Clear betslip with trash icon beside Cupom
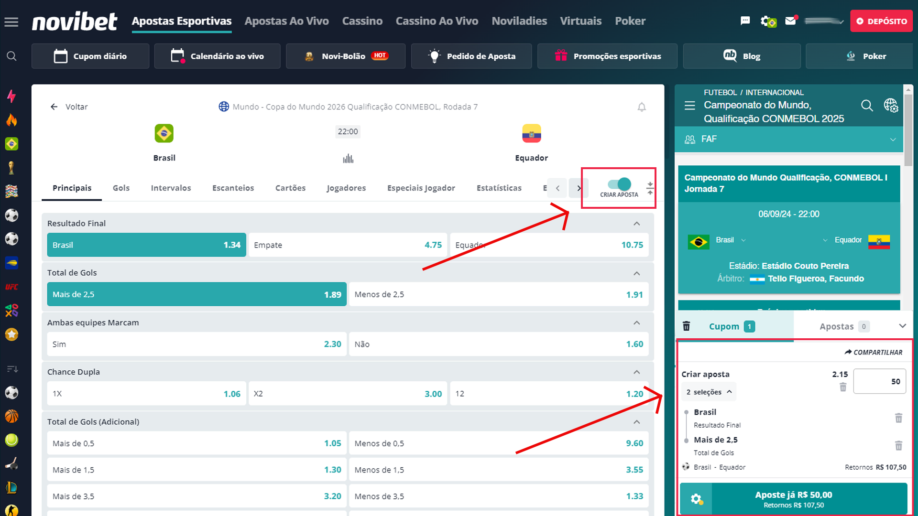 pyautogui.click(x=686, y=326)
